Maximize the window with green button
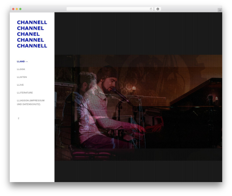This screenshot has height=196, width=232. [x=20, y=9]
